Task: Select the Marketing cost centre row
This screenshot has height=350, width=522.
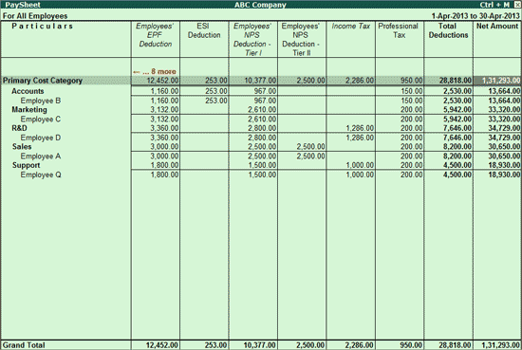Action: (x=261, y=109)
